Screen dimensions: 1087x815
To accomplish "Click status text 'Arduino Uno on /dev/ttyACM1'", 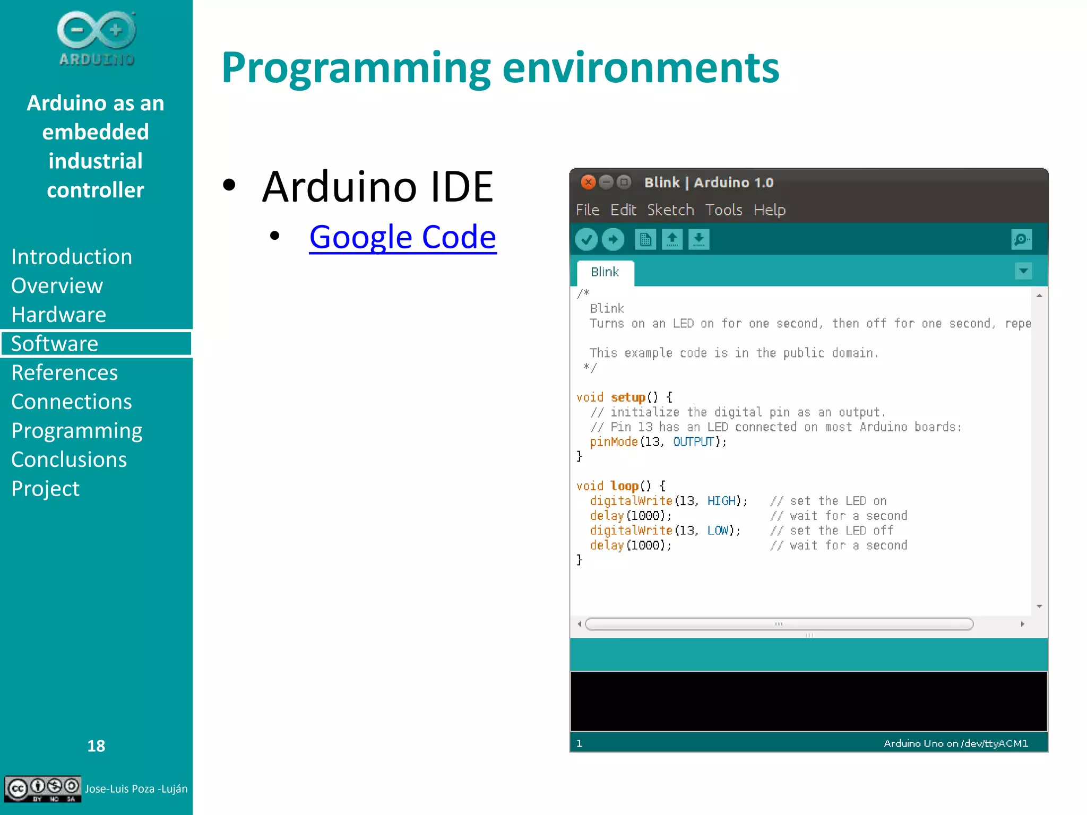I will [955, 743].
